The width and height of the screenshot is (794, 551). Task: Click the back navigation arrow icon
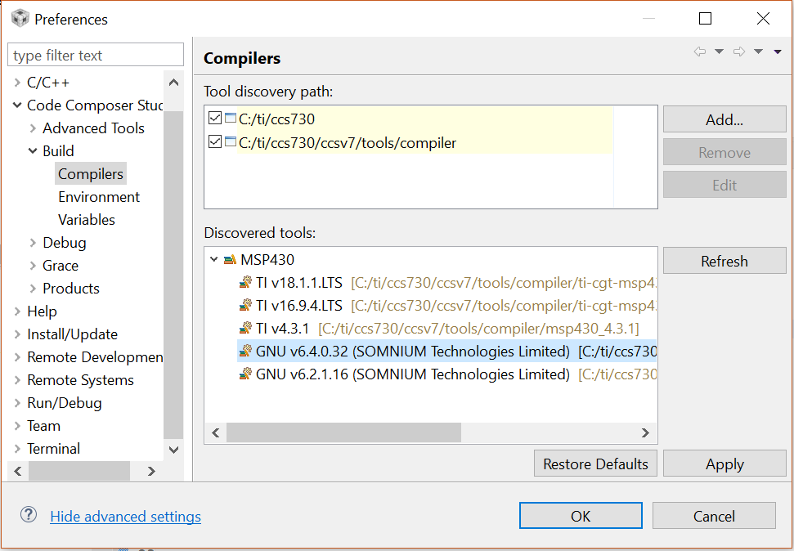tap(700, 52)
